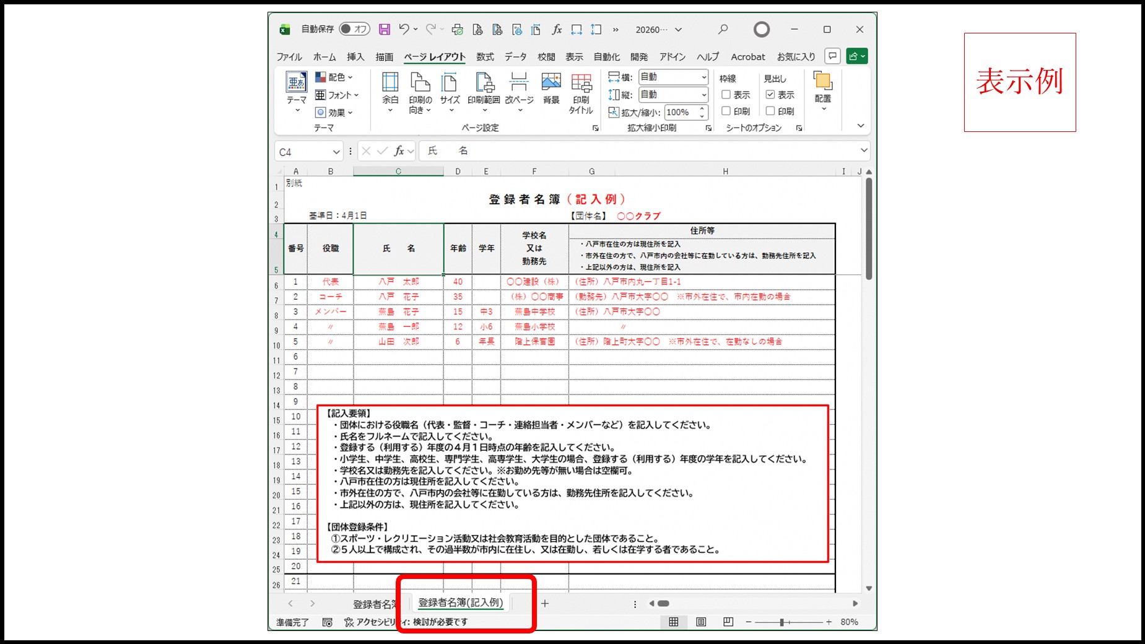Viewport: 1145px width, 644px height.
Task: Switch to the 数式 ribbon tab
Action: [485, 56]
